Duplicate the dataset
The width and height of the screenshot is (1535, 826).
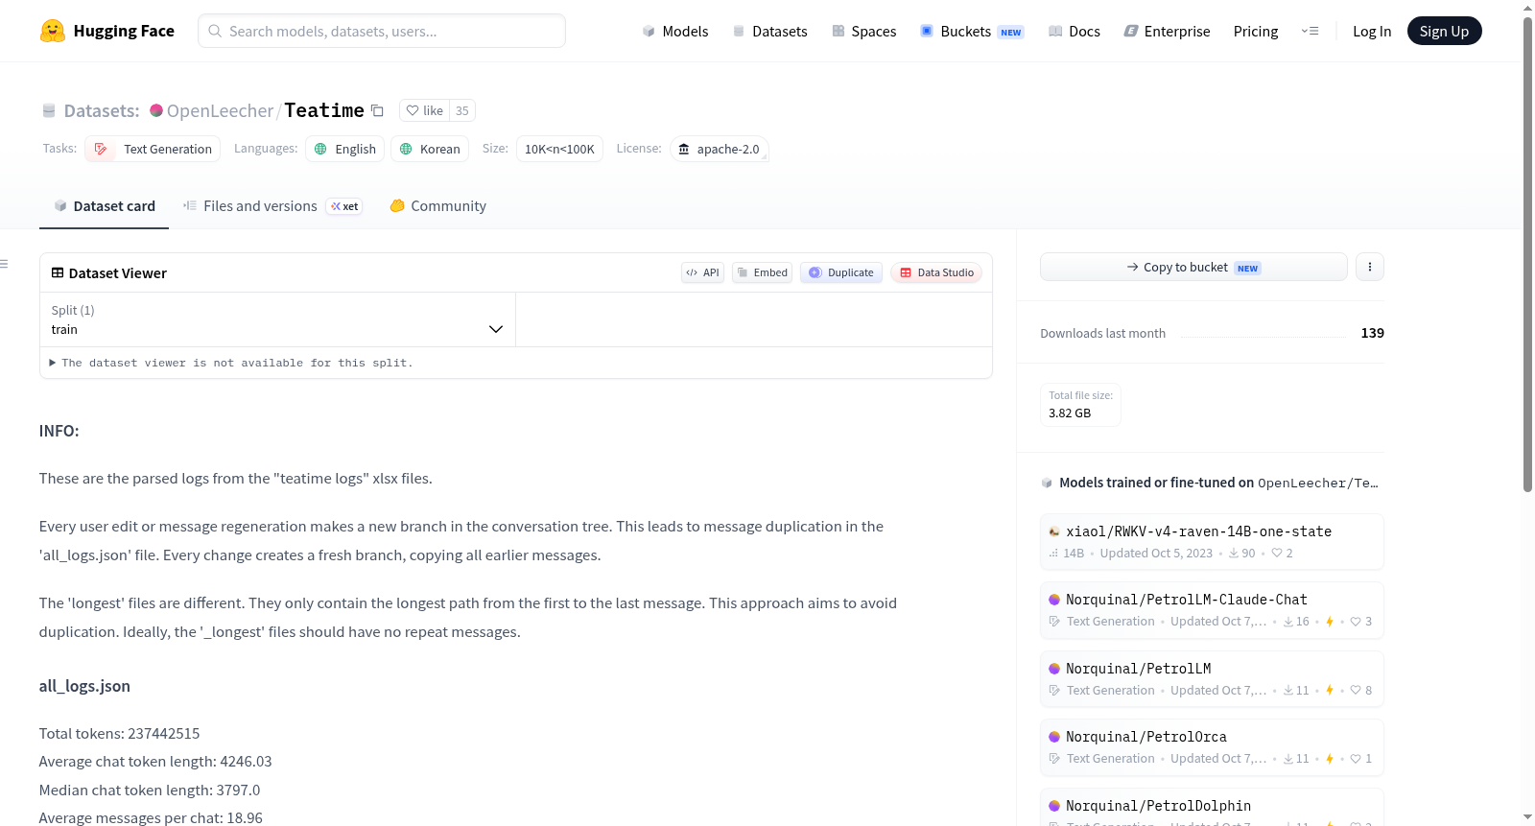click(841, 272)
